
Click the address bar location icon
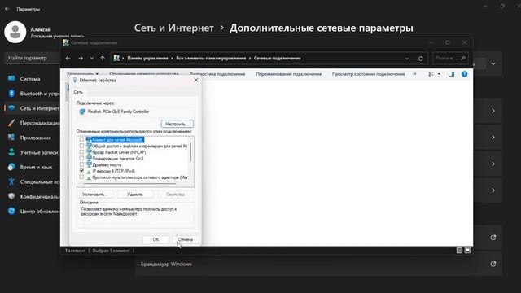coord(116,58)
